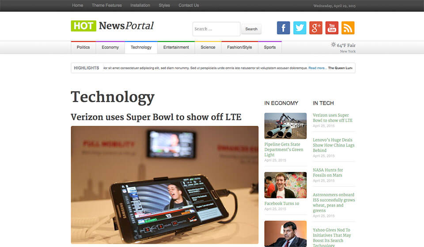The width and height of the screenshot is (424, 247).
Task: Click the New York location label
Action: (x=348, y=51)
